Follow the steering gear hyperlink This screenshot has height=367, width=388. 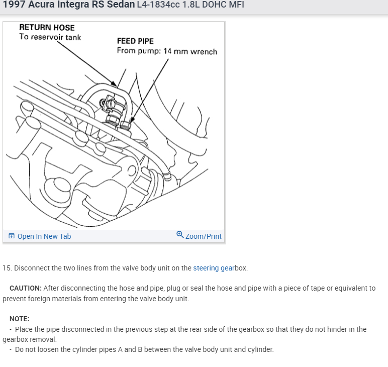coord(214,268)
